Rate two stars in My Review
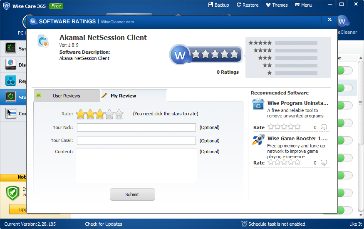Screen dimensions: 364x229 pos(90,114)
